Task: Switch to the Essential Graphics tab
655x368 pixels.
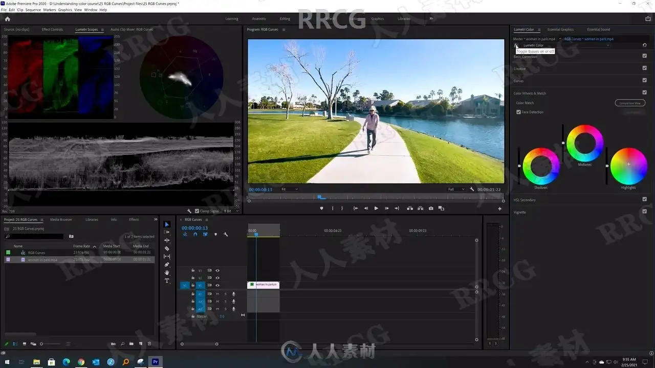Action: point(560,30)
